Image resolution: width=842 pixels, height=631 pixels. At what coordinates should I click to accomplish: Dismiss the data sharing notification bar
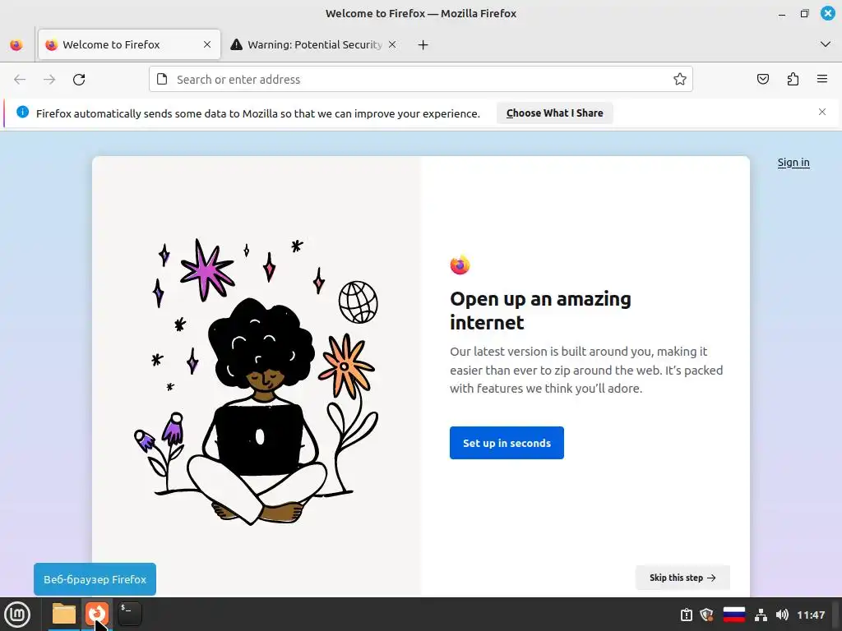pyautogui.click(x=822, y=112)
